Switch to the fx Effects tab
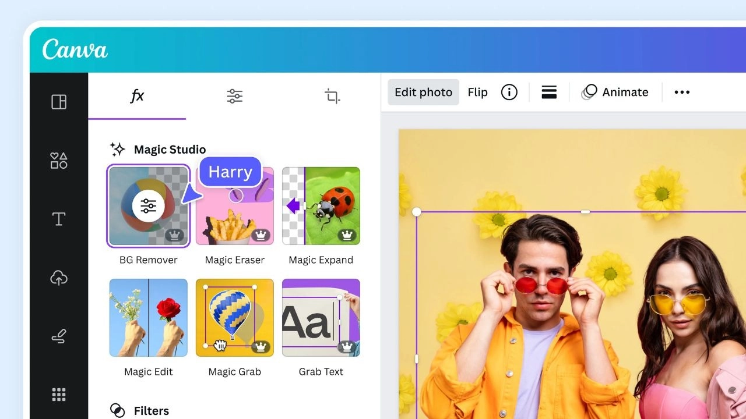This screenshot has width=746, height=419. tap(137, 96)
